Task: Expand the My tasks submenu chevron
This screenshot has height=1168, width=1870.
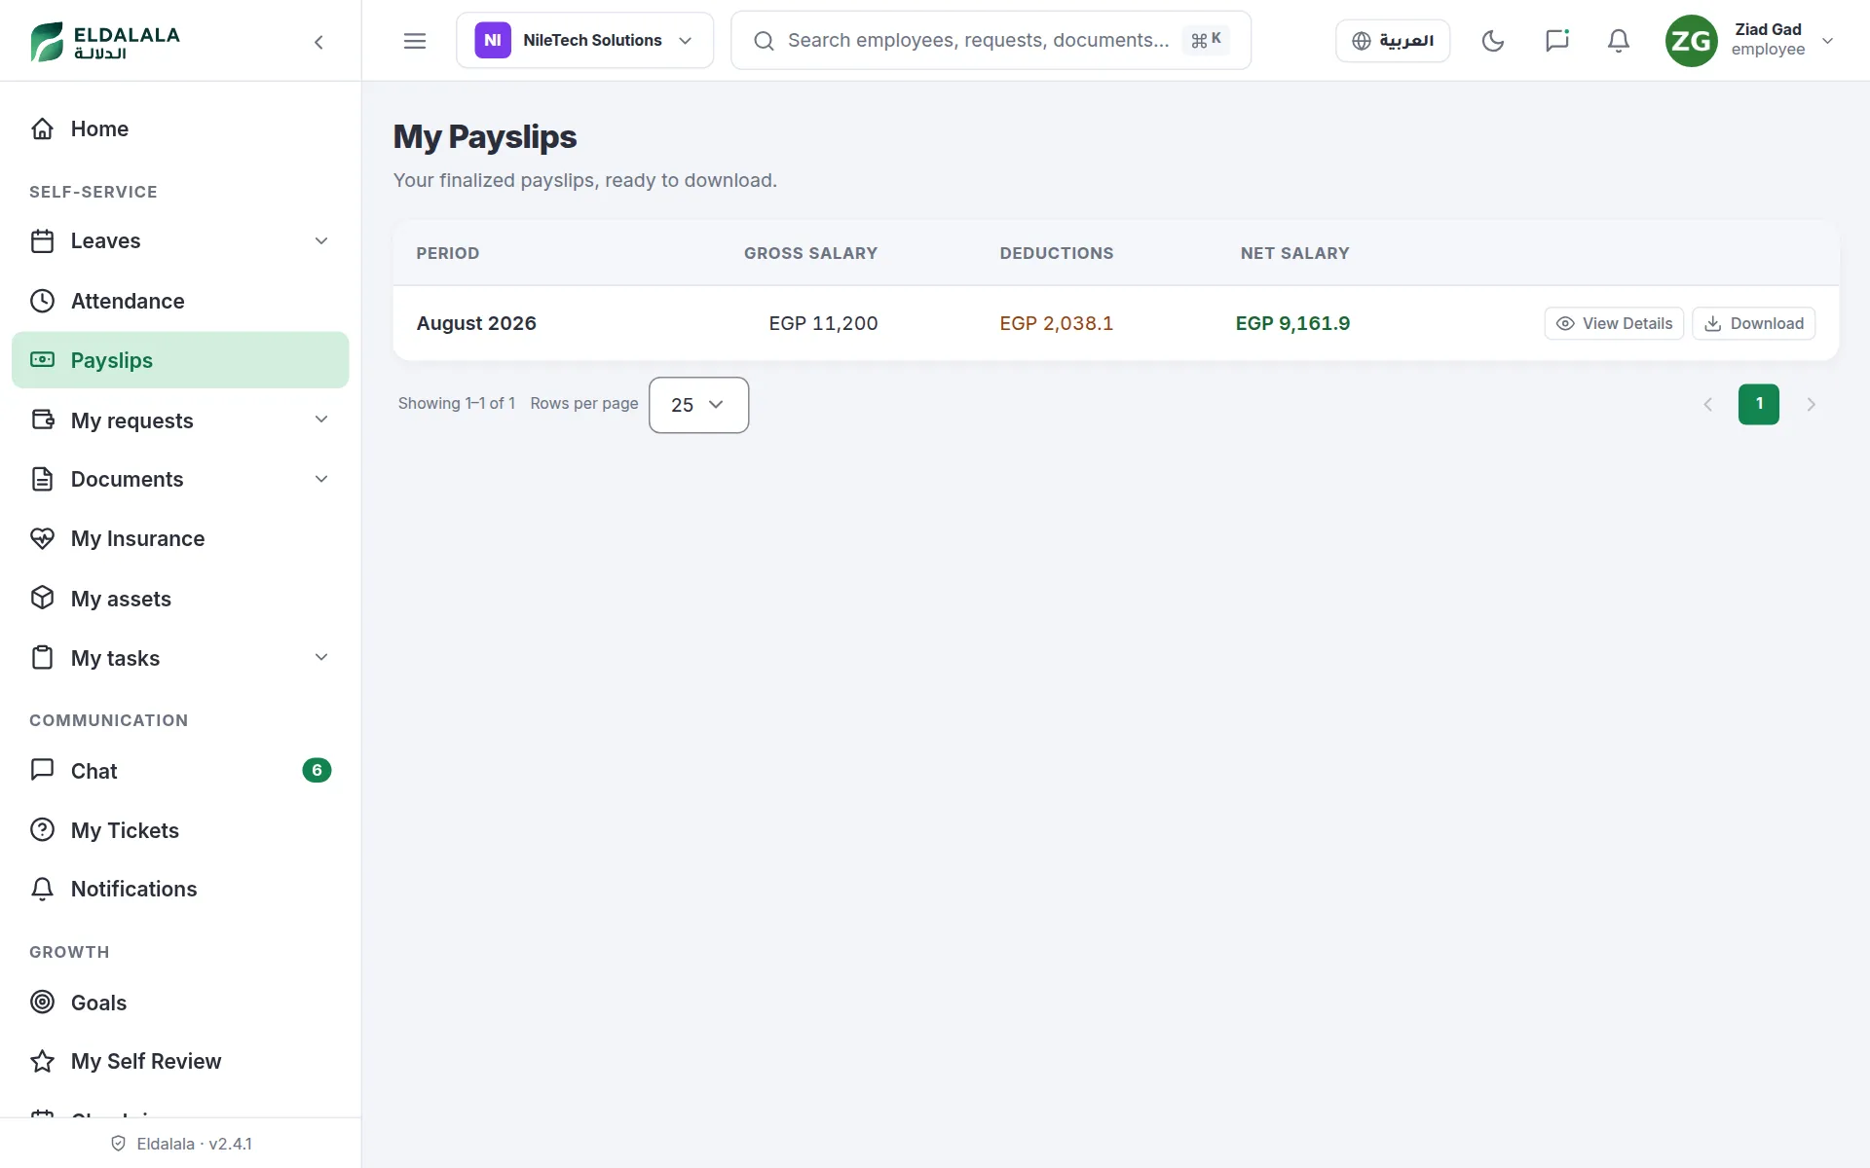Action: click(x=321, y=658)
